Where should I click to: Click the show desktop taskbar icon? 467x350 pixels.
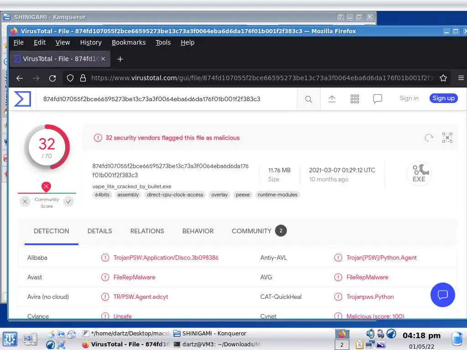(30, 339)
